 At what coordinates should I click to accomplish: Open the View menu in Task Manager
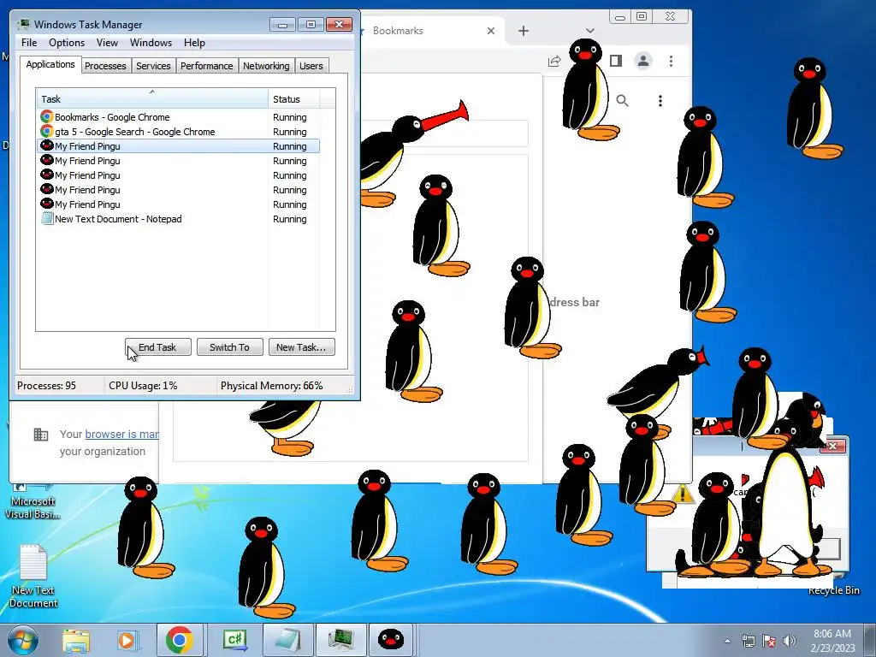(107, 43)
